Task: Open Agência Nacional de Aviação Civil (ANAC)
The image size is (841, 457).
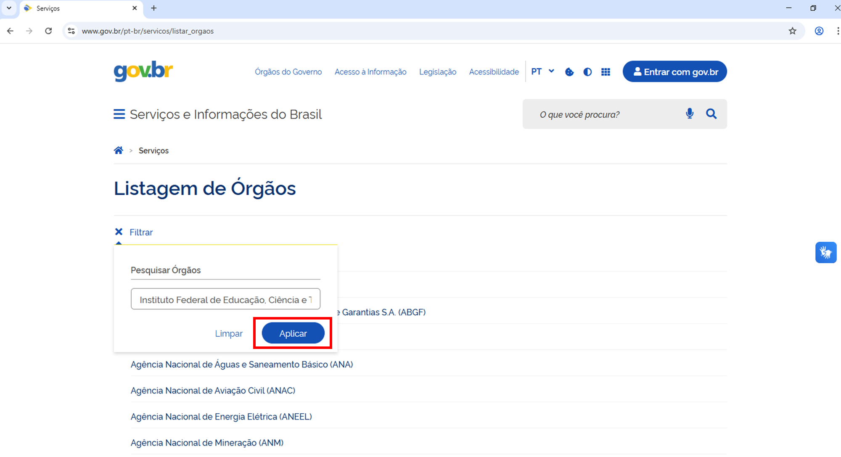Action: click(213, 391)
